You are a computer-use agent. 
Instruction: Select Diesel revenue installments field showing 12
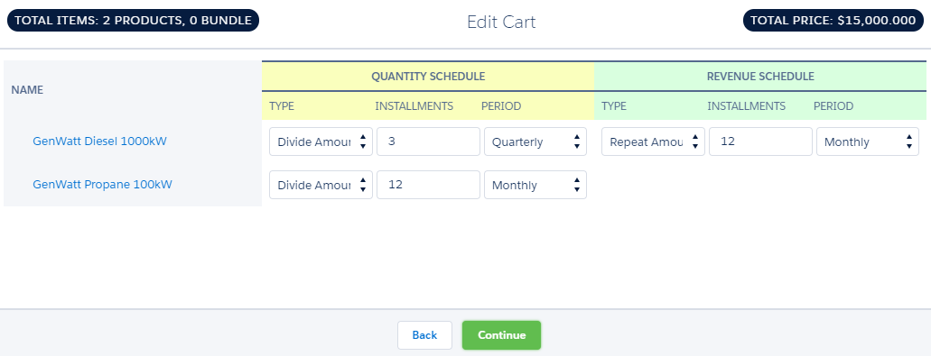760,141
